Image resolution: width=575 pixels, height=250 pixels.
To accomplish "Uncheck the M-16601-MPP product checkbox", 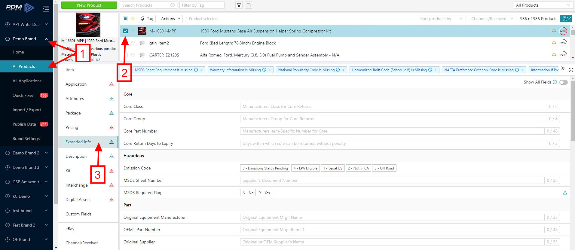I will tap(125, 31).
